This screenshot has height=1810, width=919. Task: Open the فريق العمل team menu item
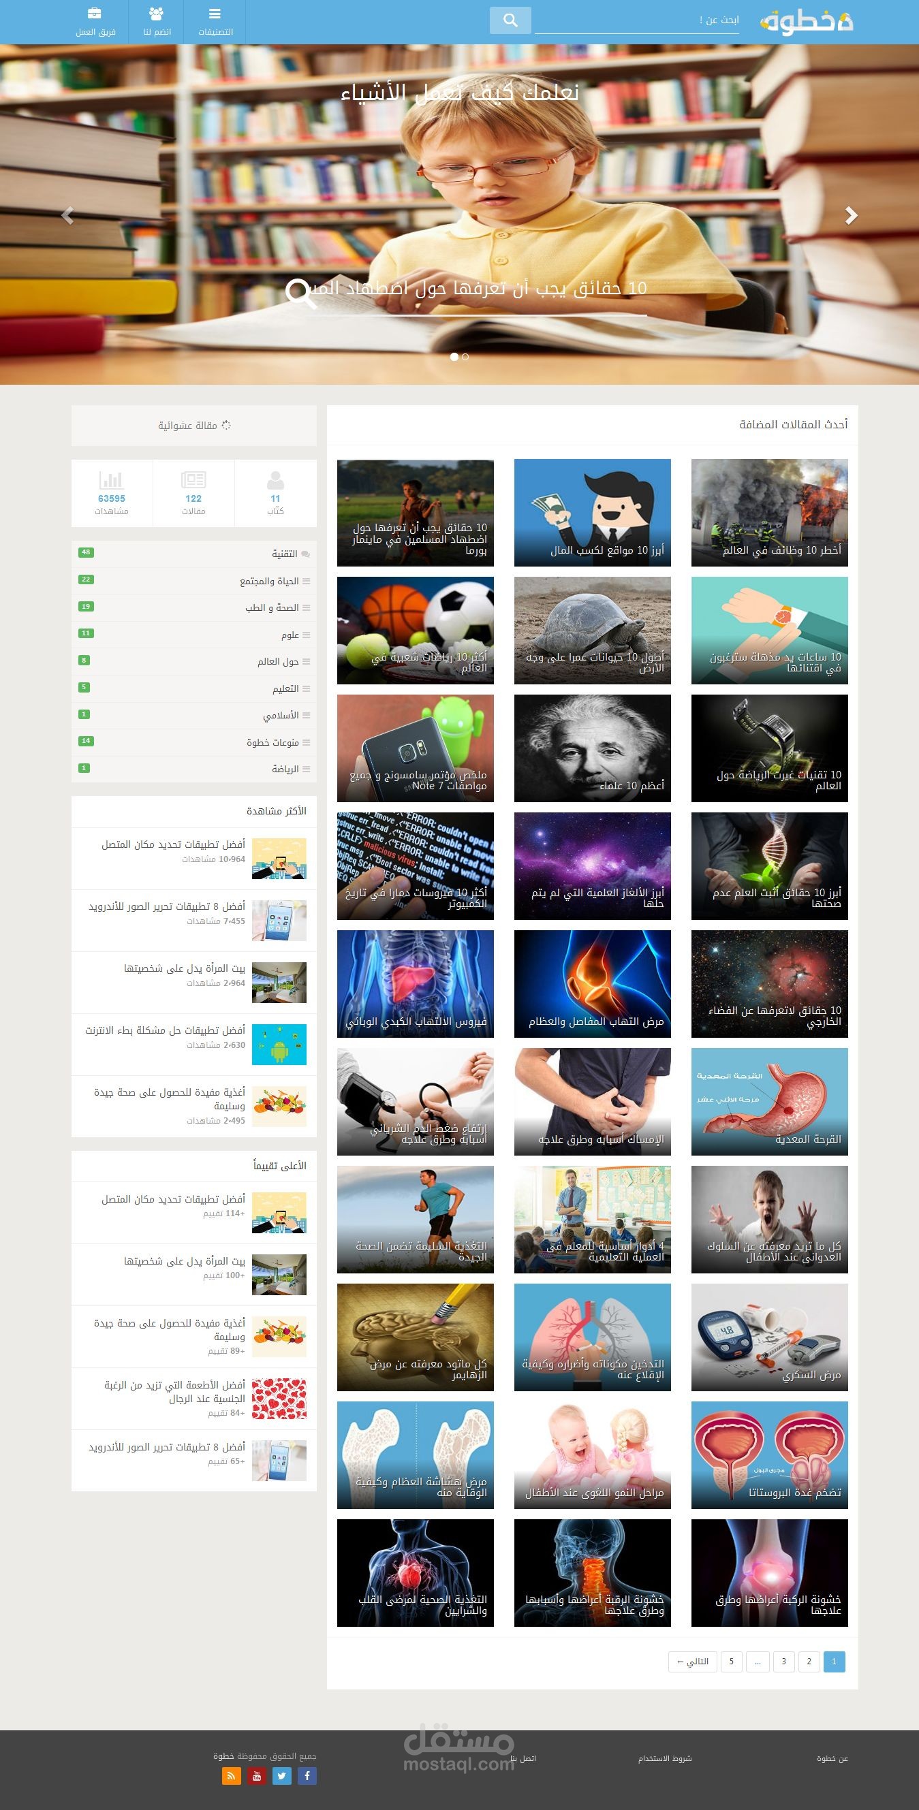pos(95,22)
